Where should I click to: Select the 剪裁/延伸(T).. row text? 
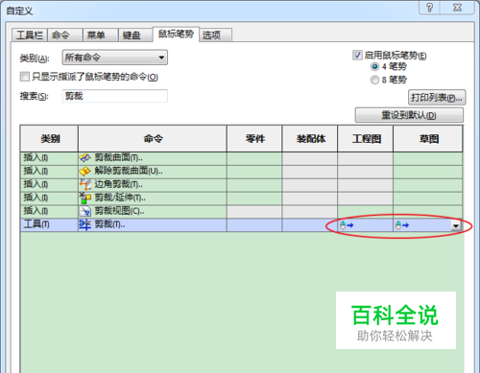coord(120,198)
